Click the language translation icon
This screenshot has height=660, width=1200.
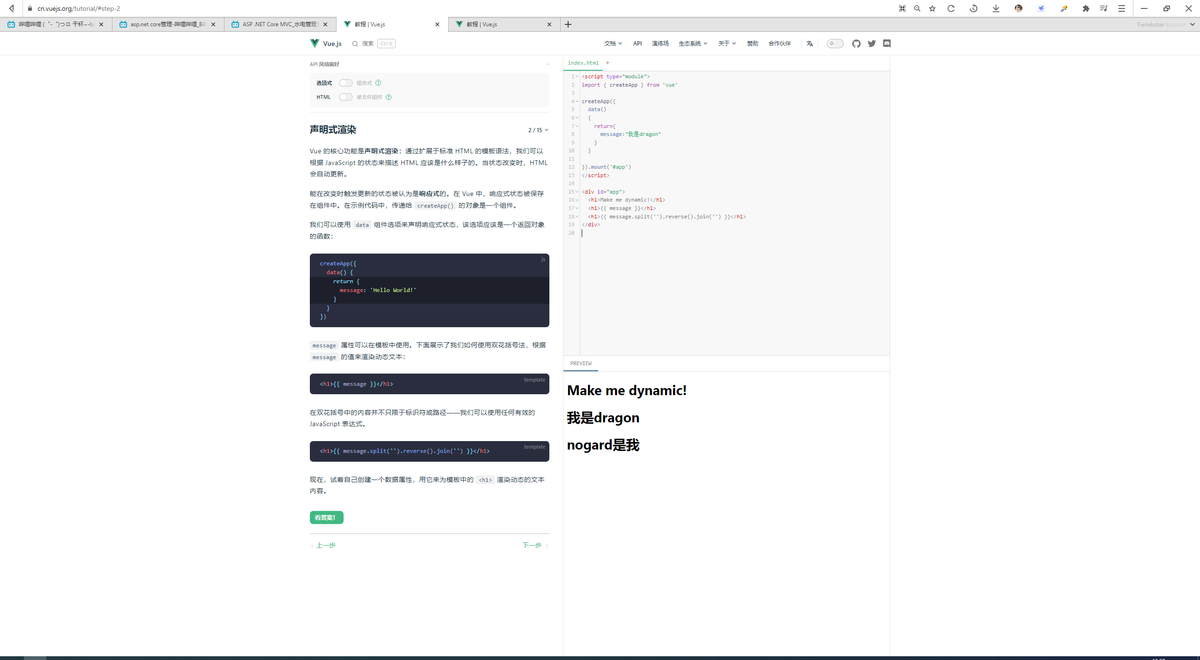810,44
